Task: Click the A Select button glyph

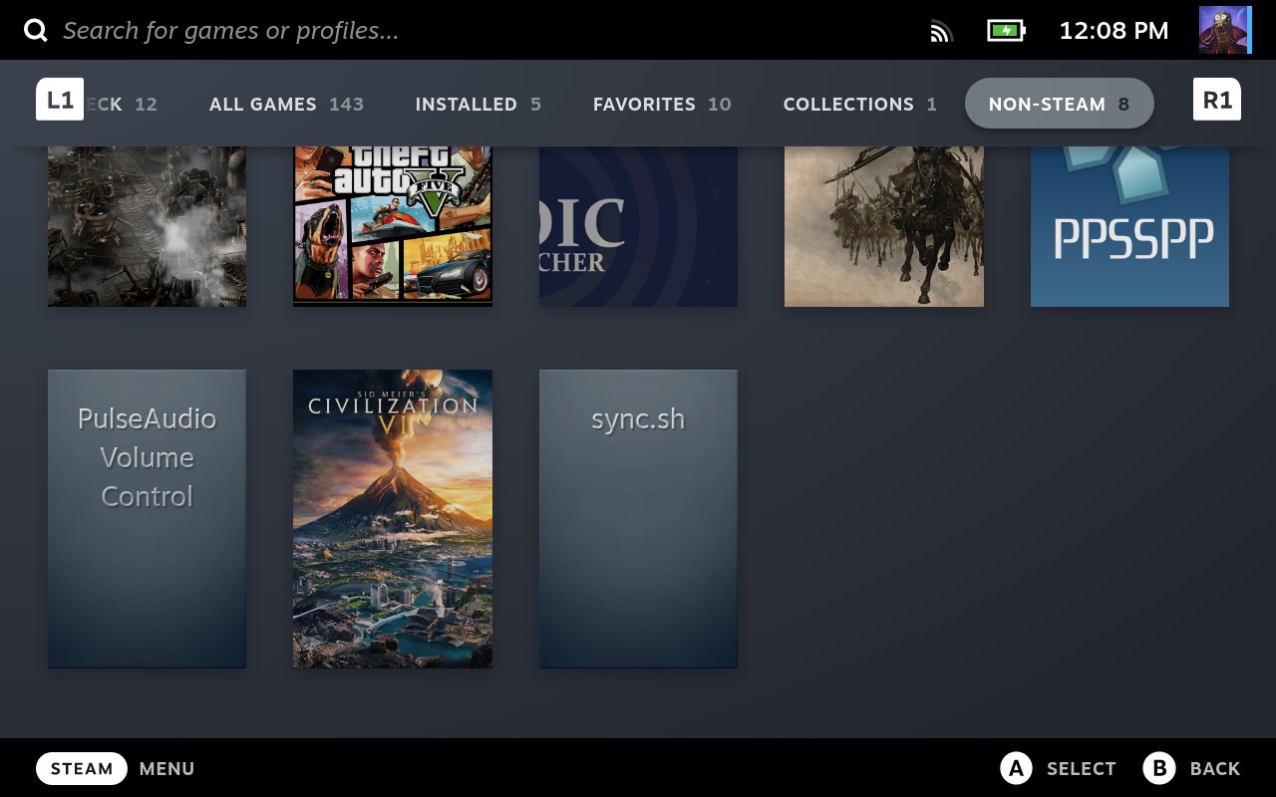Action: coord(1015,768)
